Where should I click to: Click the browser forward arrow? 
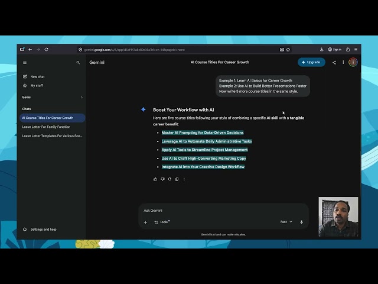(38, 50)
